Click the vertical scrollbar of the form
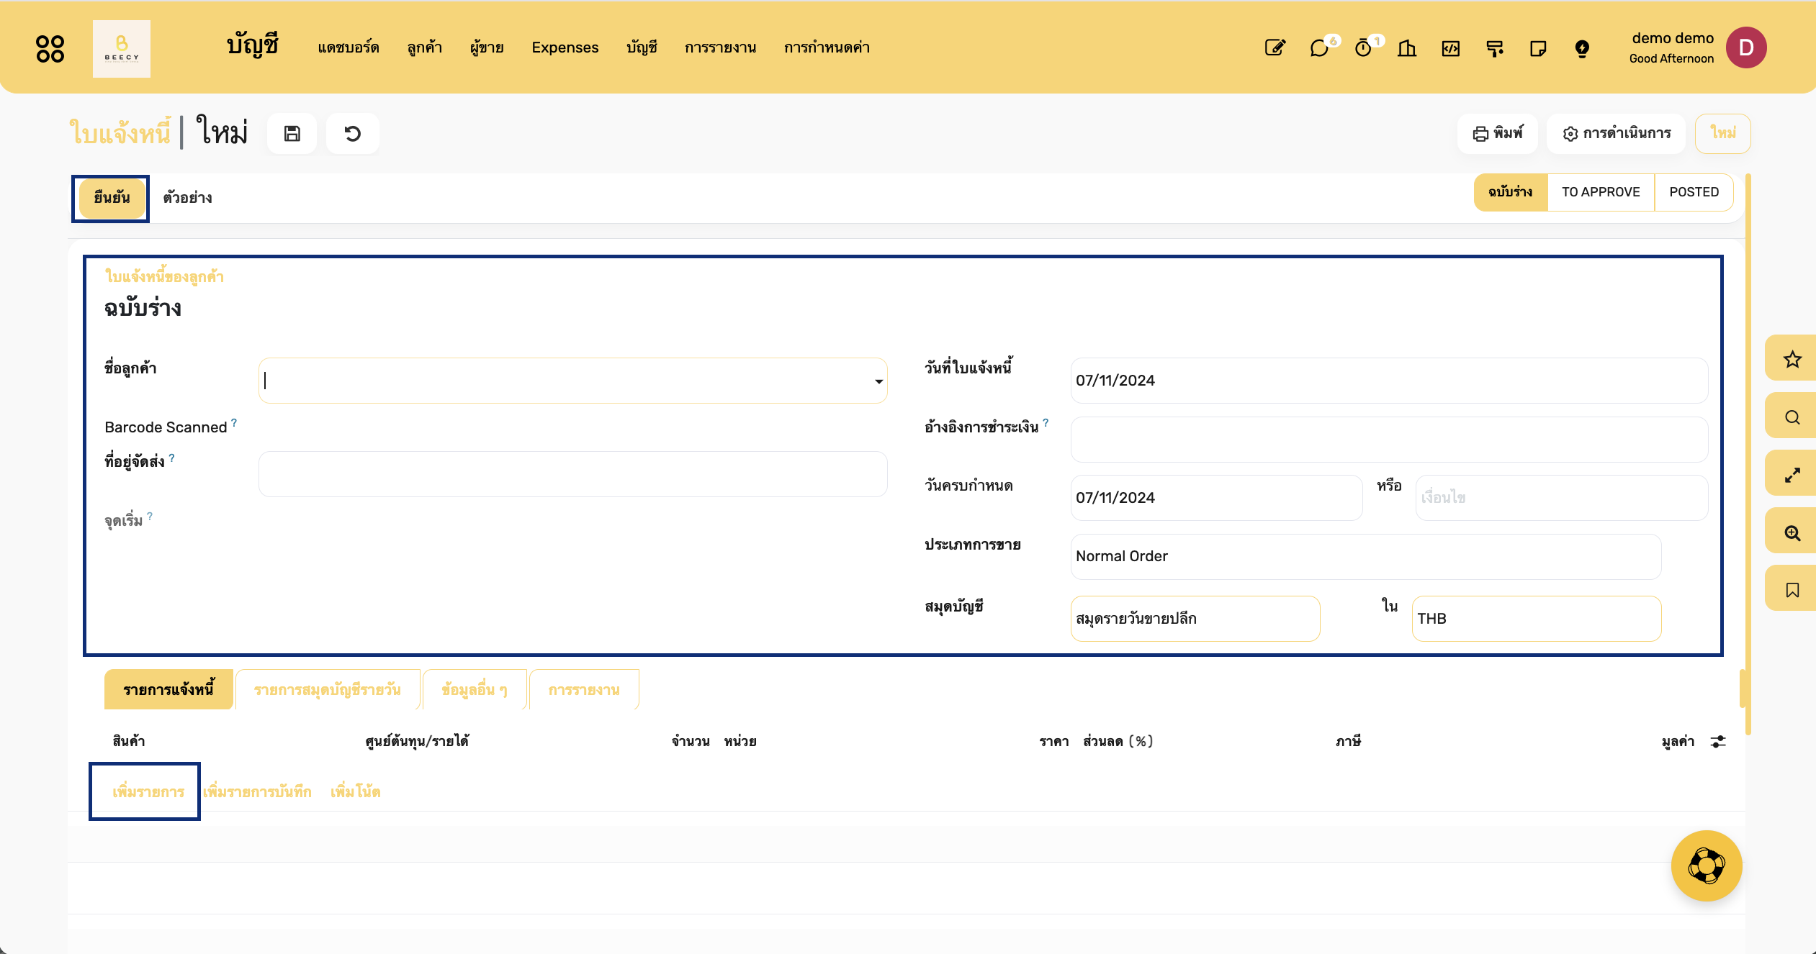 coord(1748,453)
